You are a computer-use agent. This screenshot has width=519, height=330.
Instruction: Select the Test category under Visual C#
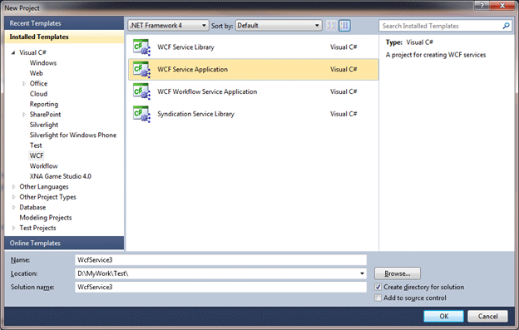pyautogui.click(x=36, y=145)
